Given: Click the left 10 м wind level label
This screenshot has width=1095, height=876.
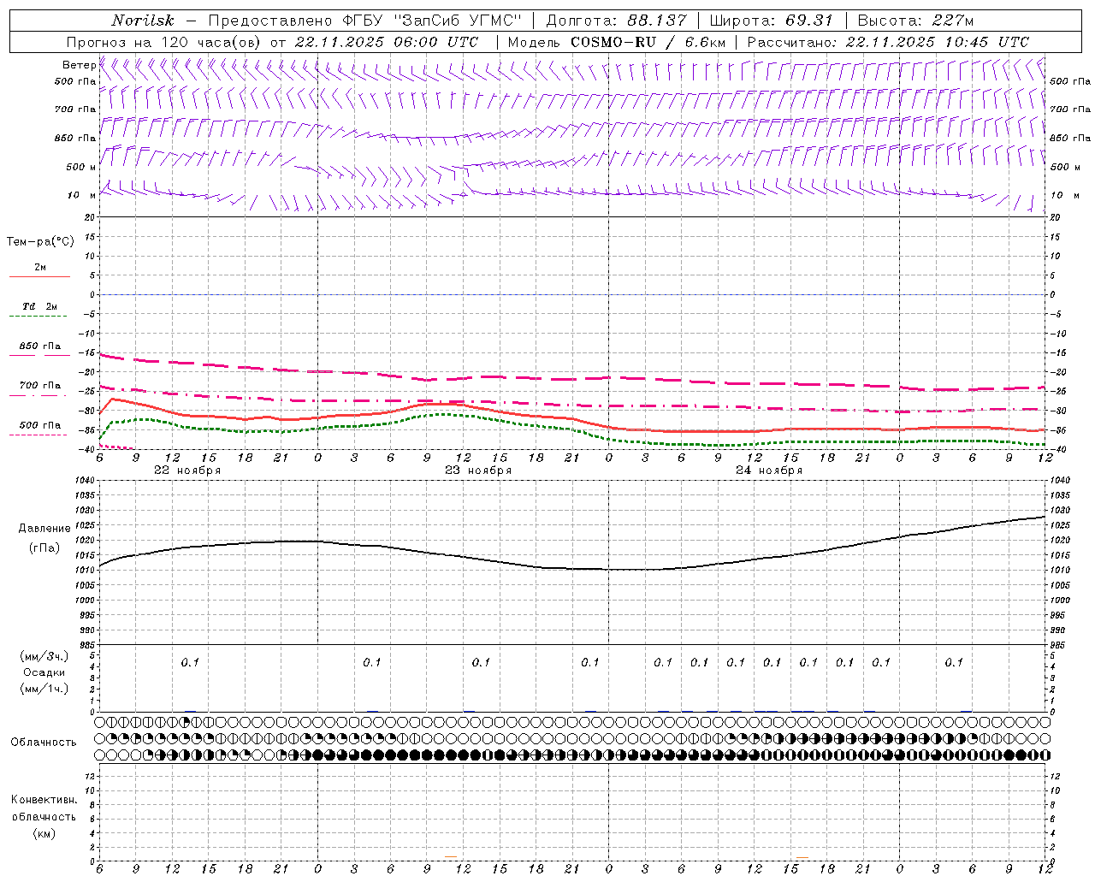Looking at the screenshot, I should [x=81, y=195].
